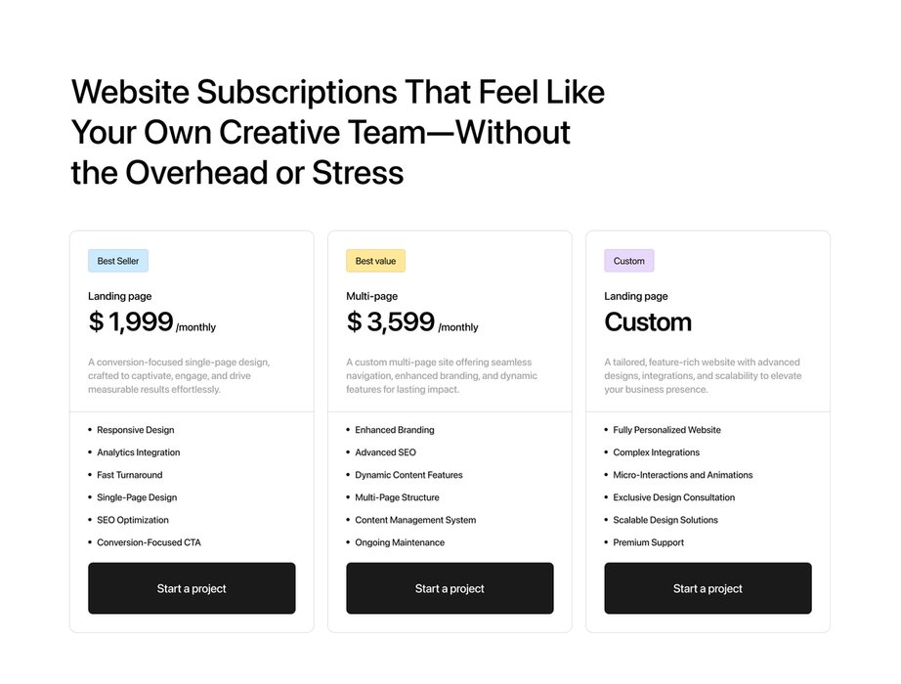Click the page headline about Website Subscriptions

(x=338, y=132)
